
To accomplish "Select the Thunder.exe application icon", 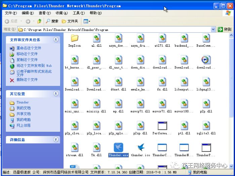I will pyautogui.click(x=118, y=148).
